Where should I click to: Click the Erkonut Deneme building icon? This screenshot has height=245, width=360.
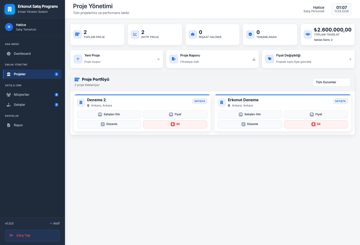[x=221, y=102]
